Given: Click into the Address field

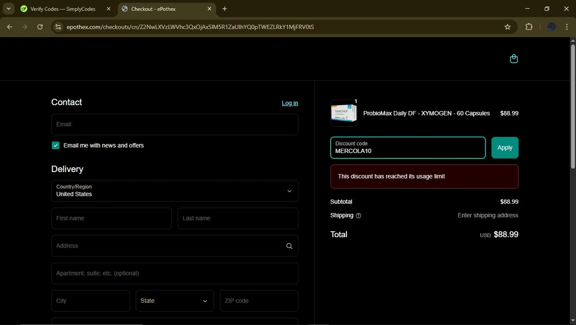Looking at the screenshot, I should point(175,246).
